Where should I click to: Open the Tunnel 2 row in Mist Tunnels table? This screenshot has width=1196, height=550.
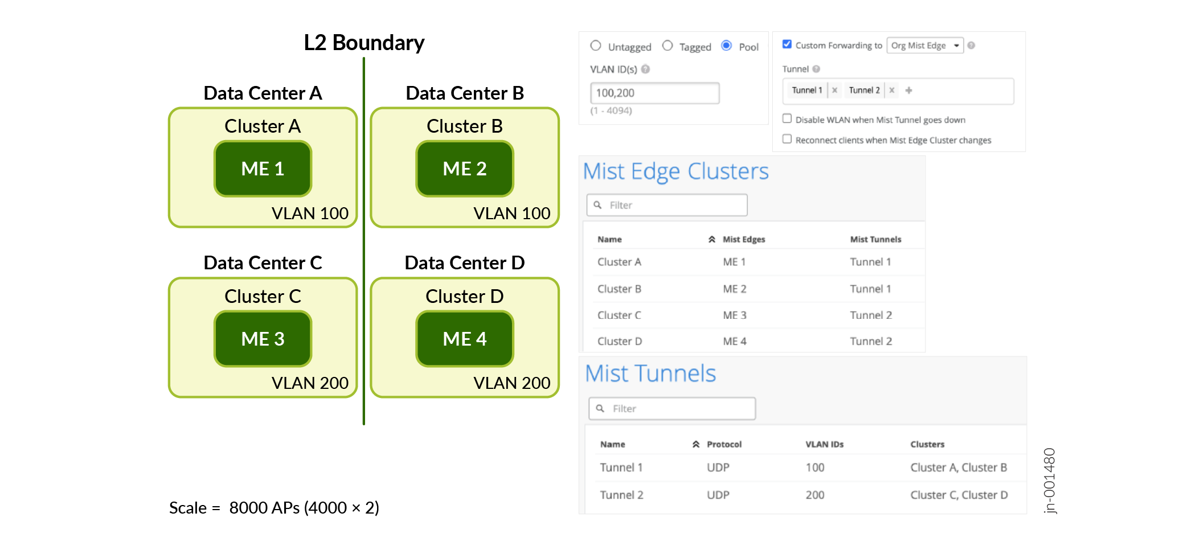tap(621, 495)
